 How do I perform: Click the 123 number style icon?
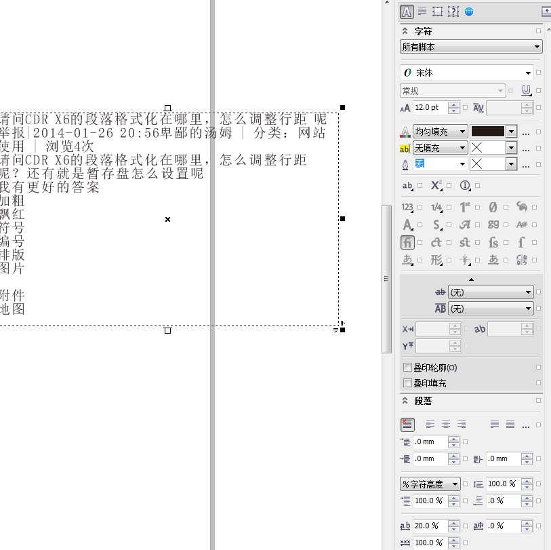pos(407,207)
